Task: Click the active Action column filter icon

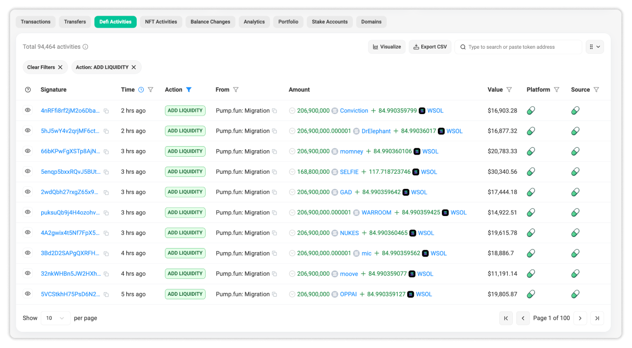Action: point(189,90)
